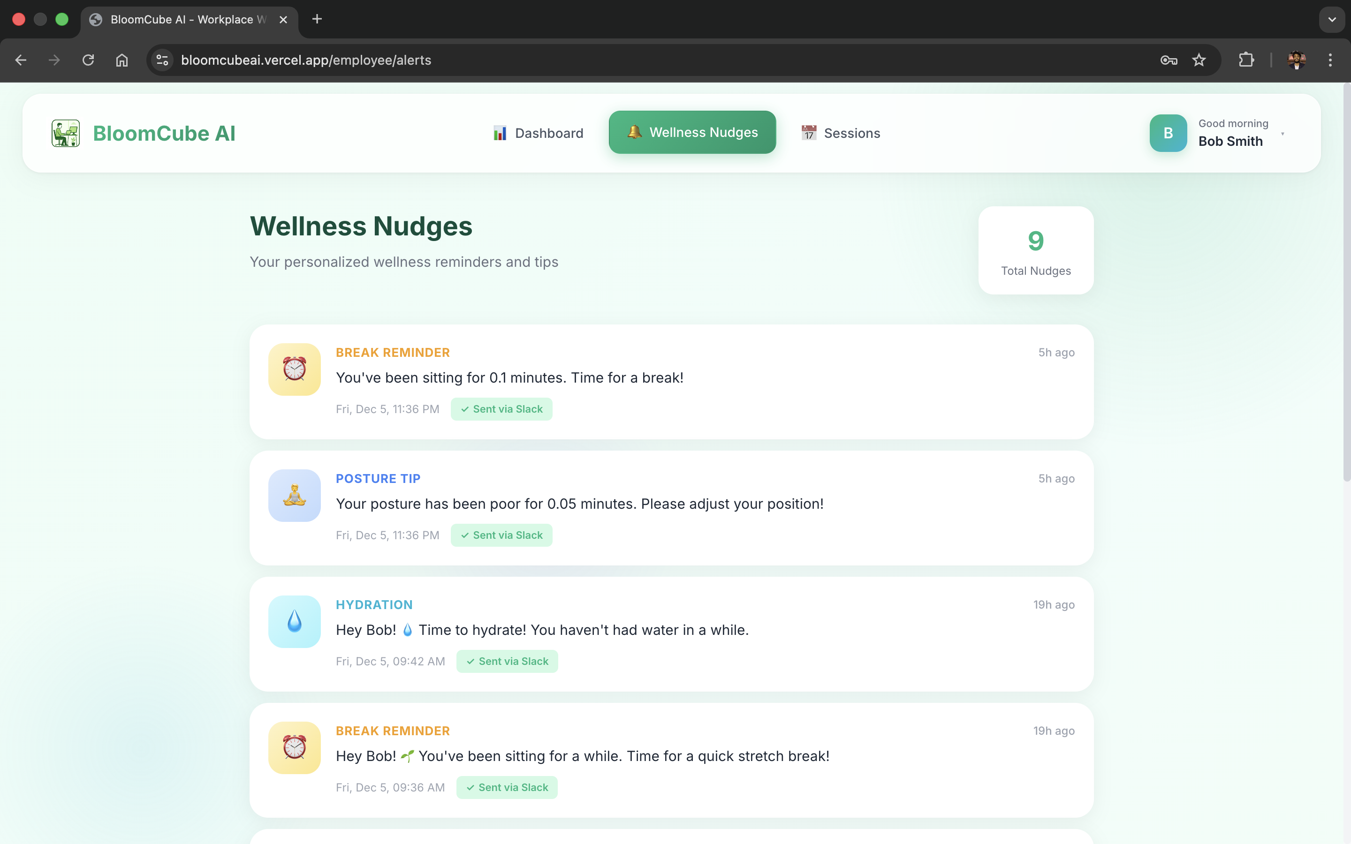This screenshot has height=844, width=1351.
Task: View site information icon in address bar
Action: (x=162, y=60)
